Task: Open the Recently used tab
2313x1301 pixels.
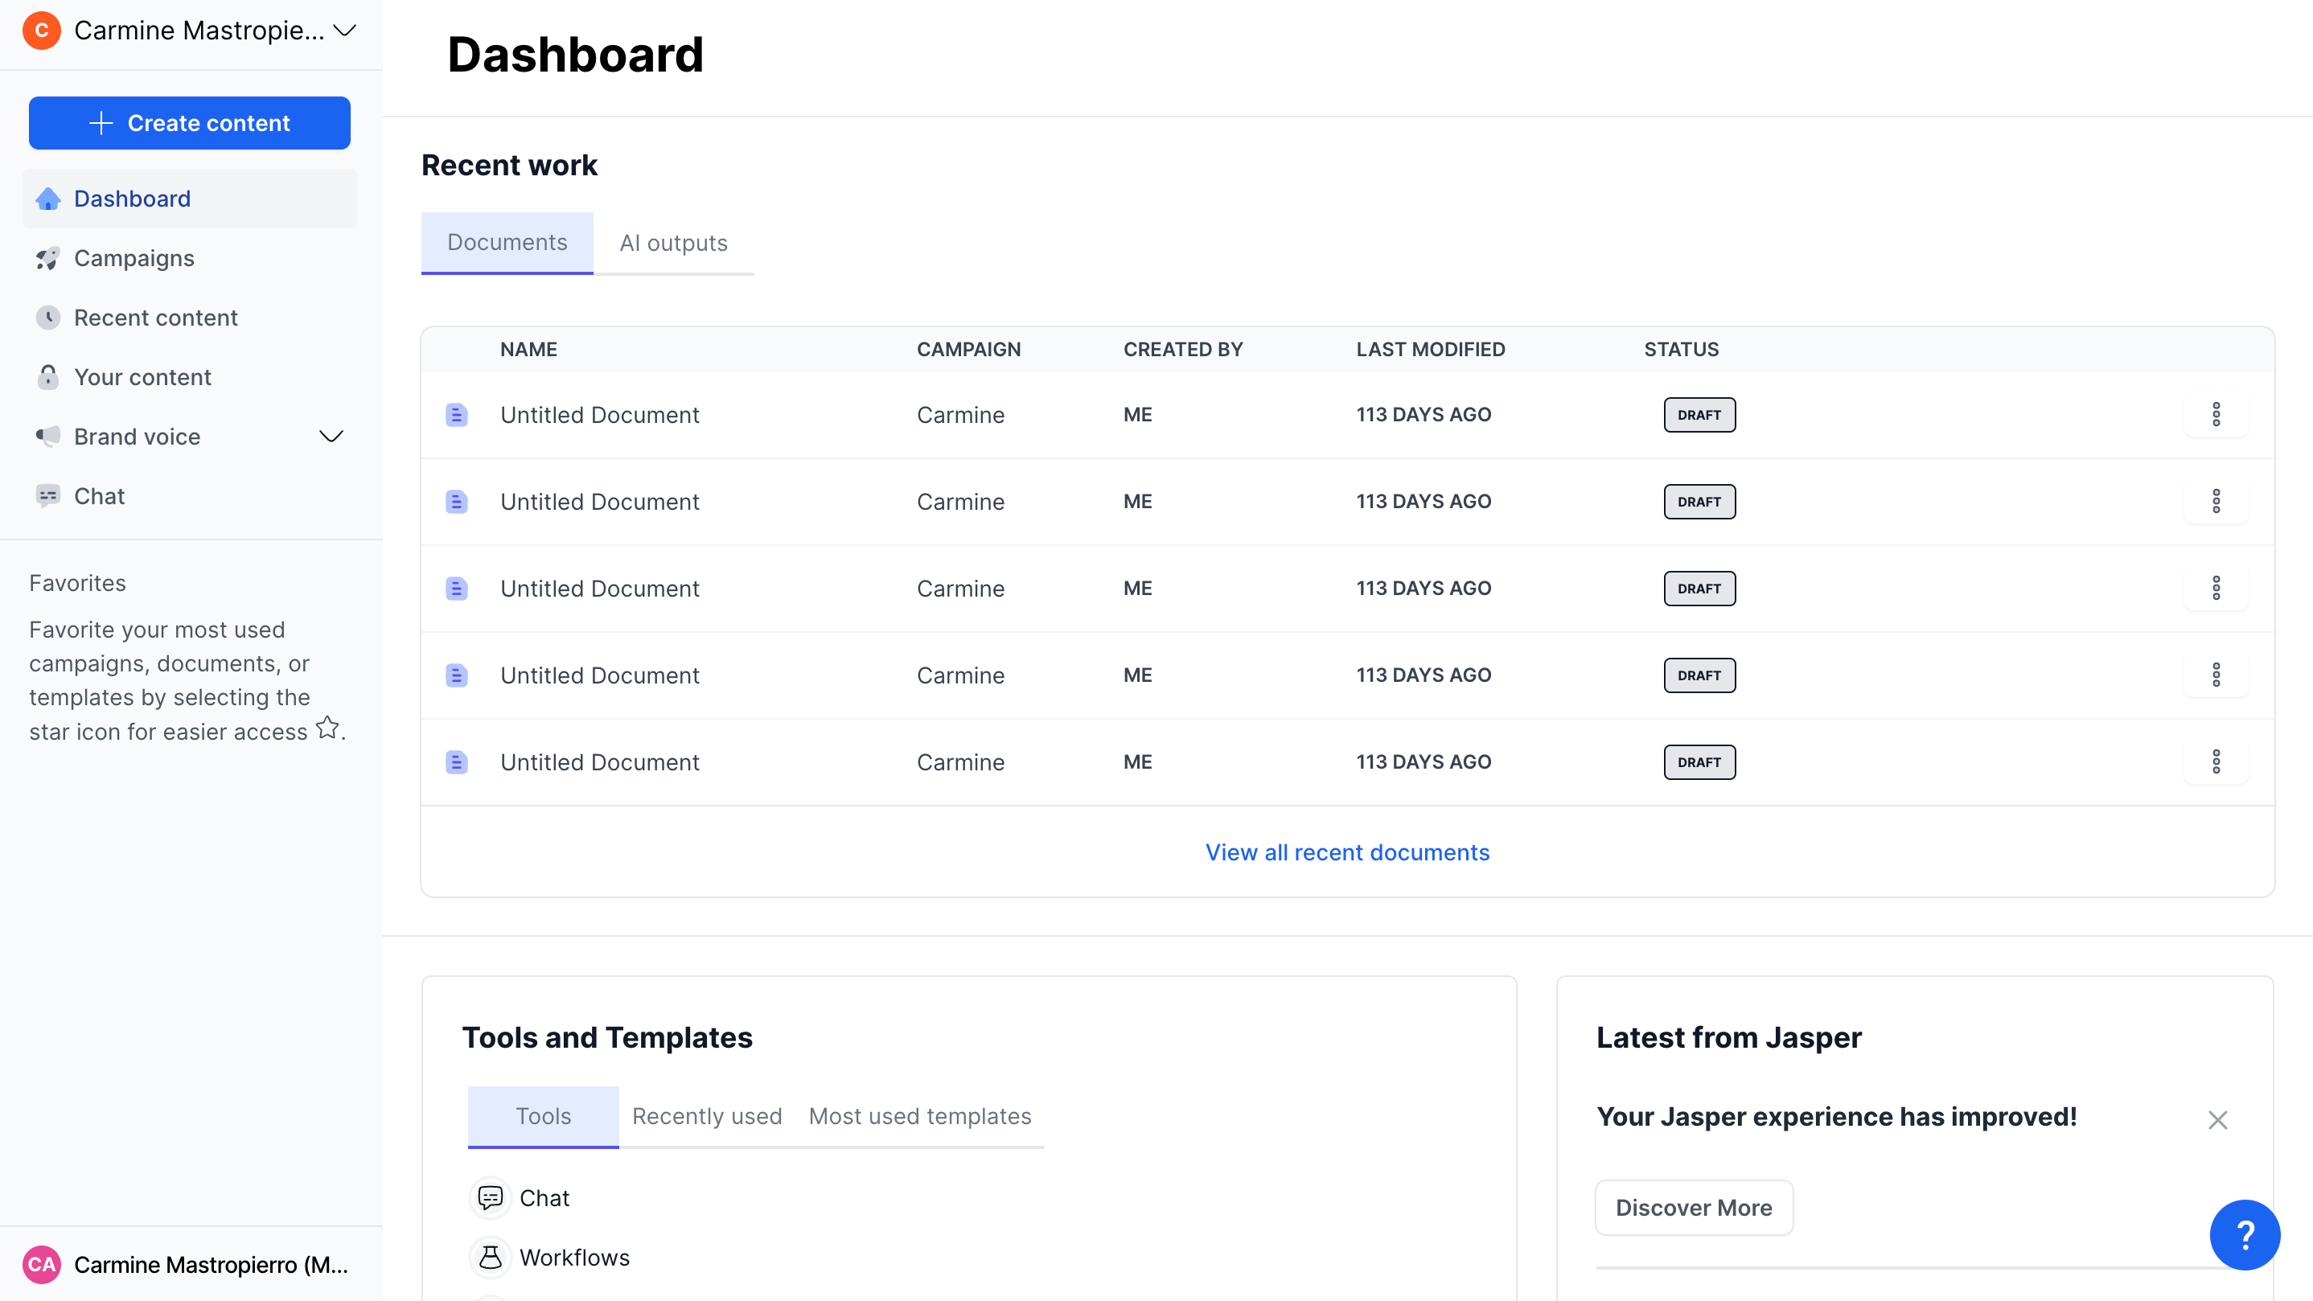Action: pyautogui.click(x=707, y=1116)
